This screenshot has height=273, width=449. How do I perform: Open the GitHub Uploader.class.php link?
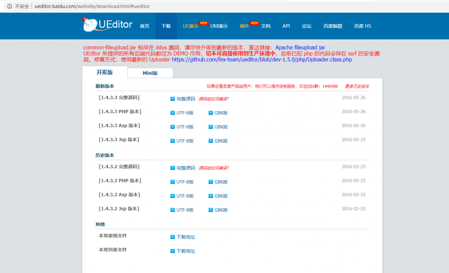[x=262, y=59]
